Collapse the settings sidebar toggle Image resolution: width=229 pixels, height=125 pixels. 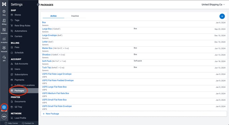tap(38, 5)
